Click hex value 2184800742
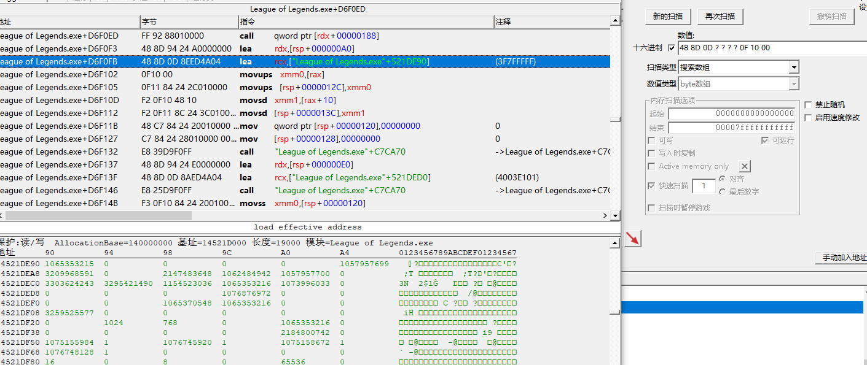Viewport: 867px width, 365px height. pos(305,332)
